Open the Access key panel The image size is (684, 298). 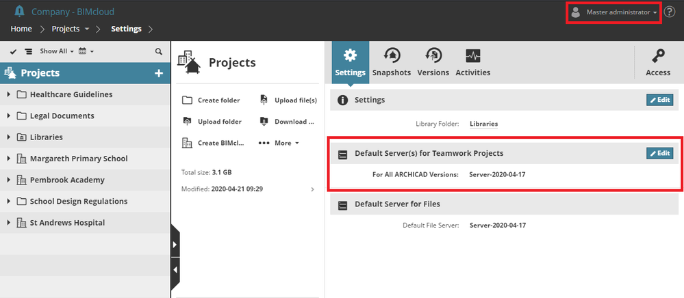point(658,62)
